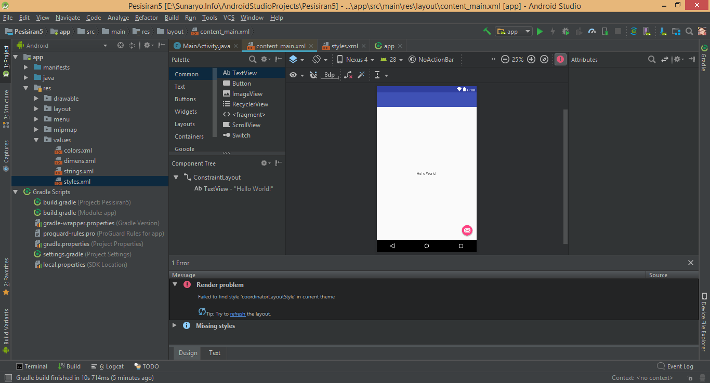Click the pink mail floating button in preview
710x383 pixels.
467,230
